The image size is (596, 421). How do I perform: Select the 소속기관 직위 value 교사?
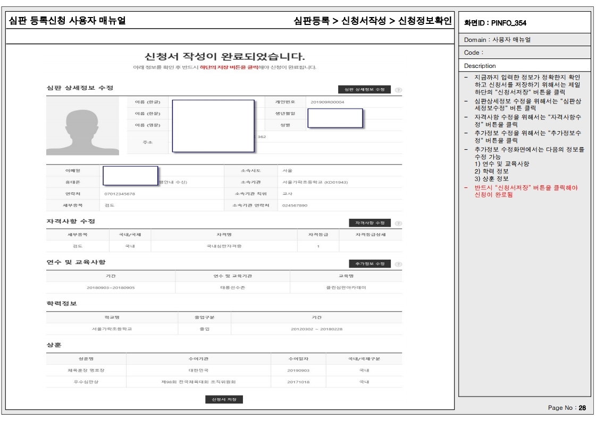point(287,194)
